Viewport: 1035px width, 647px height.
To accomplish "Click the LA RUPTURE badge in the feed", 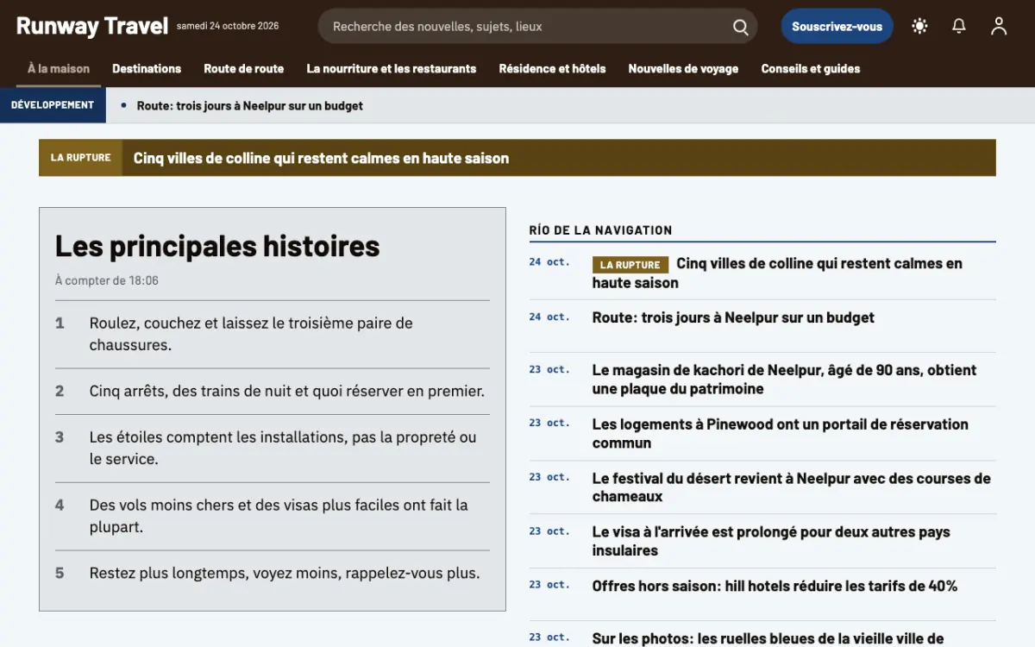I will [630, 265].
